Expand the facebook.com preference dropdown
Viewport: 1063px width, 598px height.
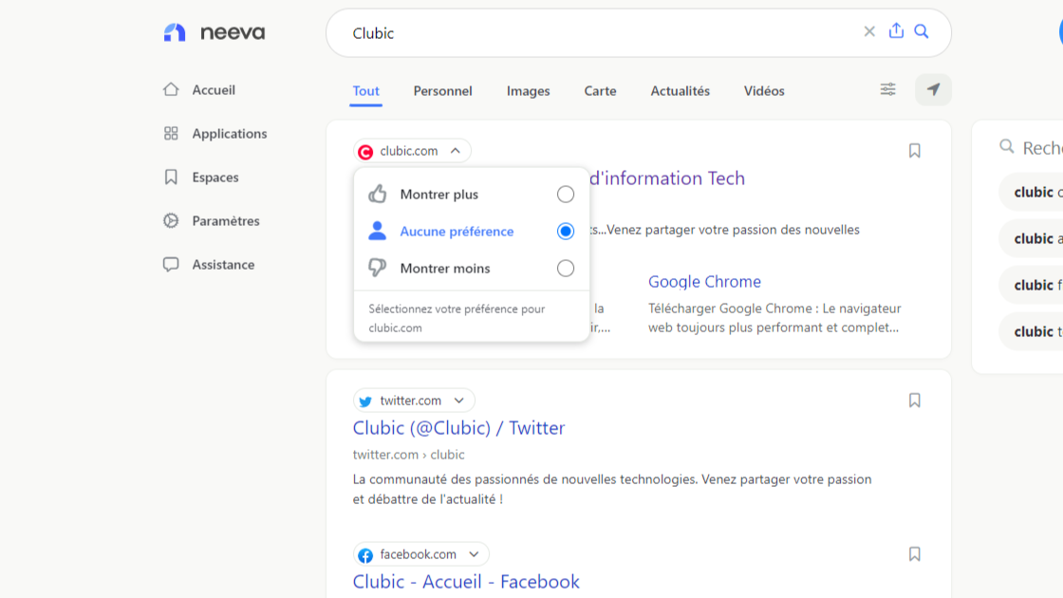[x=474, y=554]
